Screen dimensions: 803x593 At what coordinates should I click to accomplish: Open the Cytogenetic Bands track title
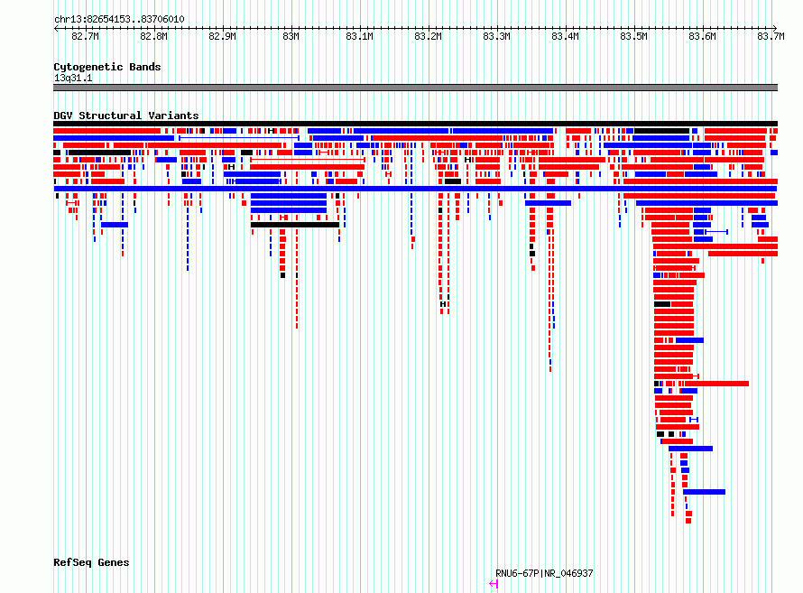107,67
